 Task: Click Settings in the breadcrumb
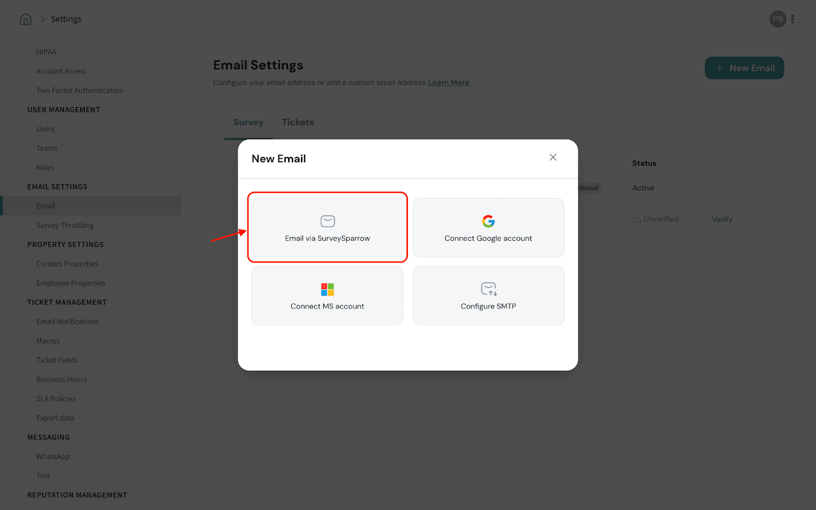(66, 19)
